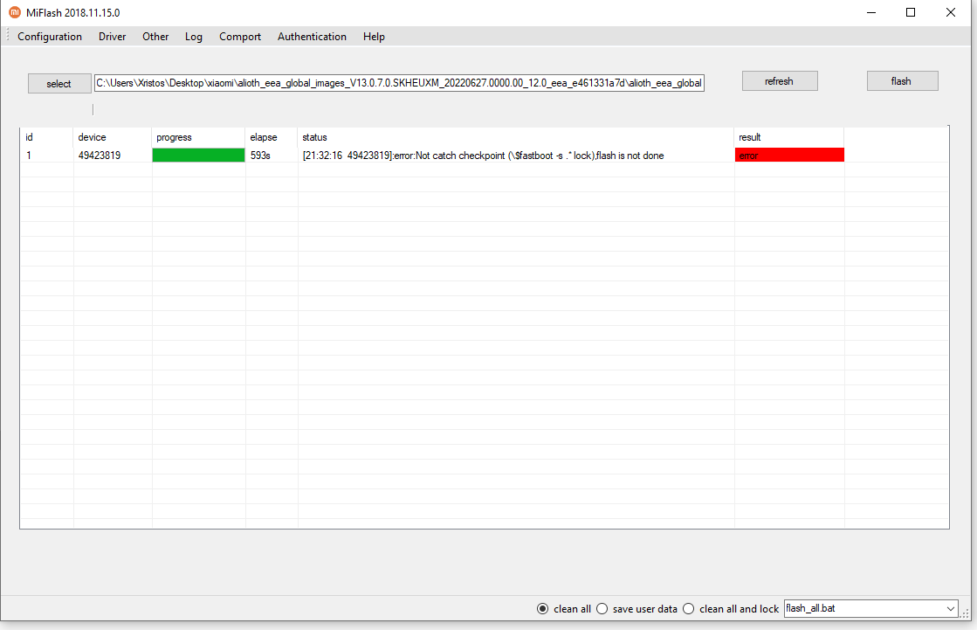The width and height of the screenshot is (977, 630).
Task: Click the device column header
Action: point(112,137)
